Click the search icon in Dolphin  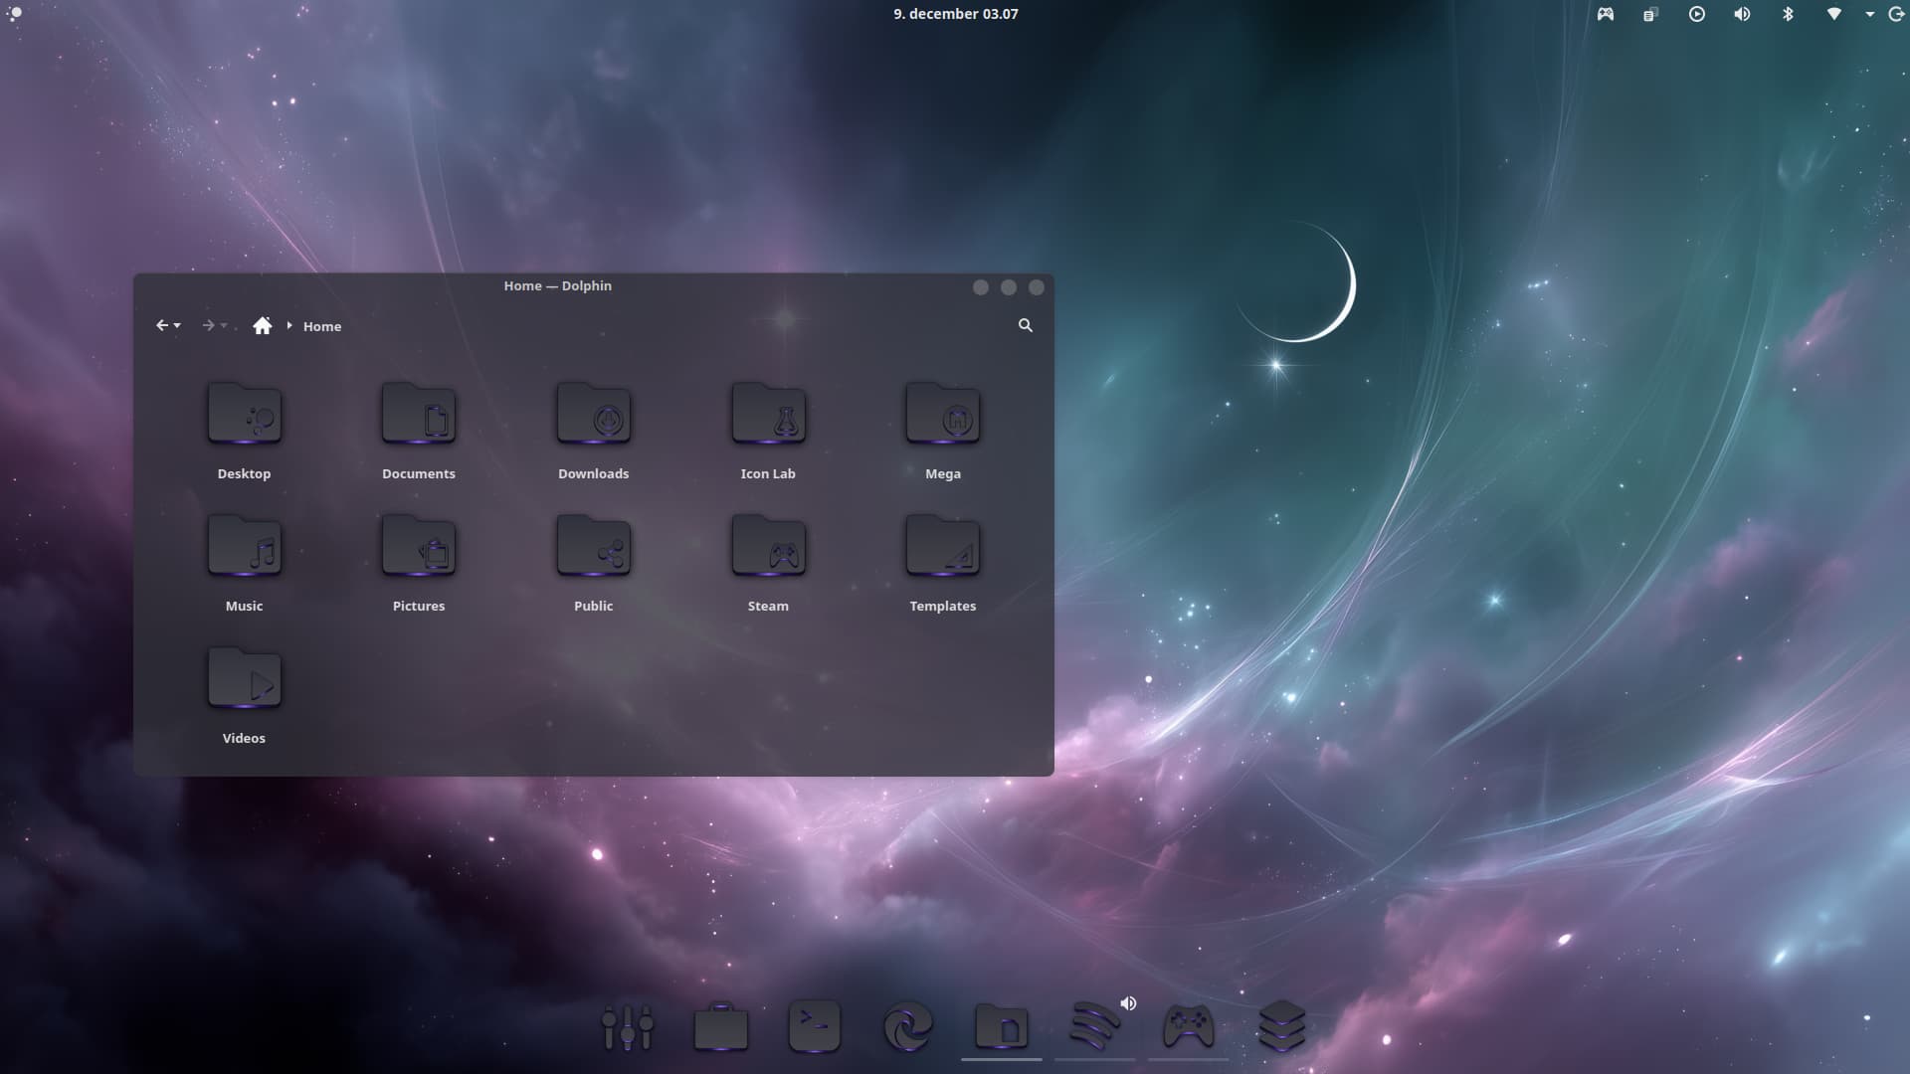tap(1025, 325)
